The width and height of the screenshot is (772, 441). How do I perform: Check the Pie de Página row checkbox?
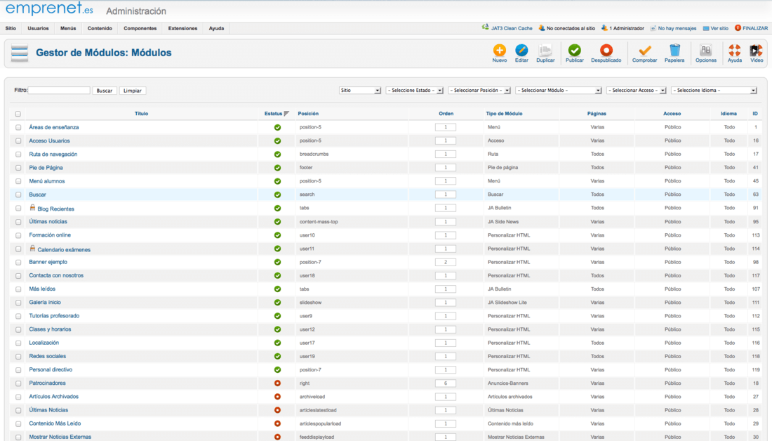[18, 168]
